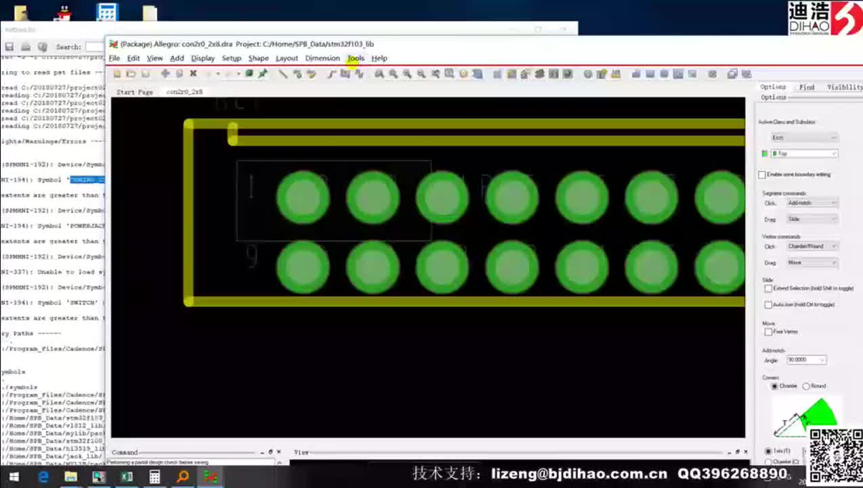The image size is (863, 488).
Task: Click the Search field in background window
Action: [93, 47]
